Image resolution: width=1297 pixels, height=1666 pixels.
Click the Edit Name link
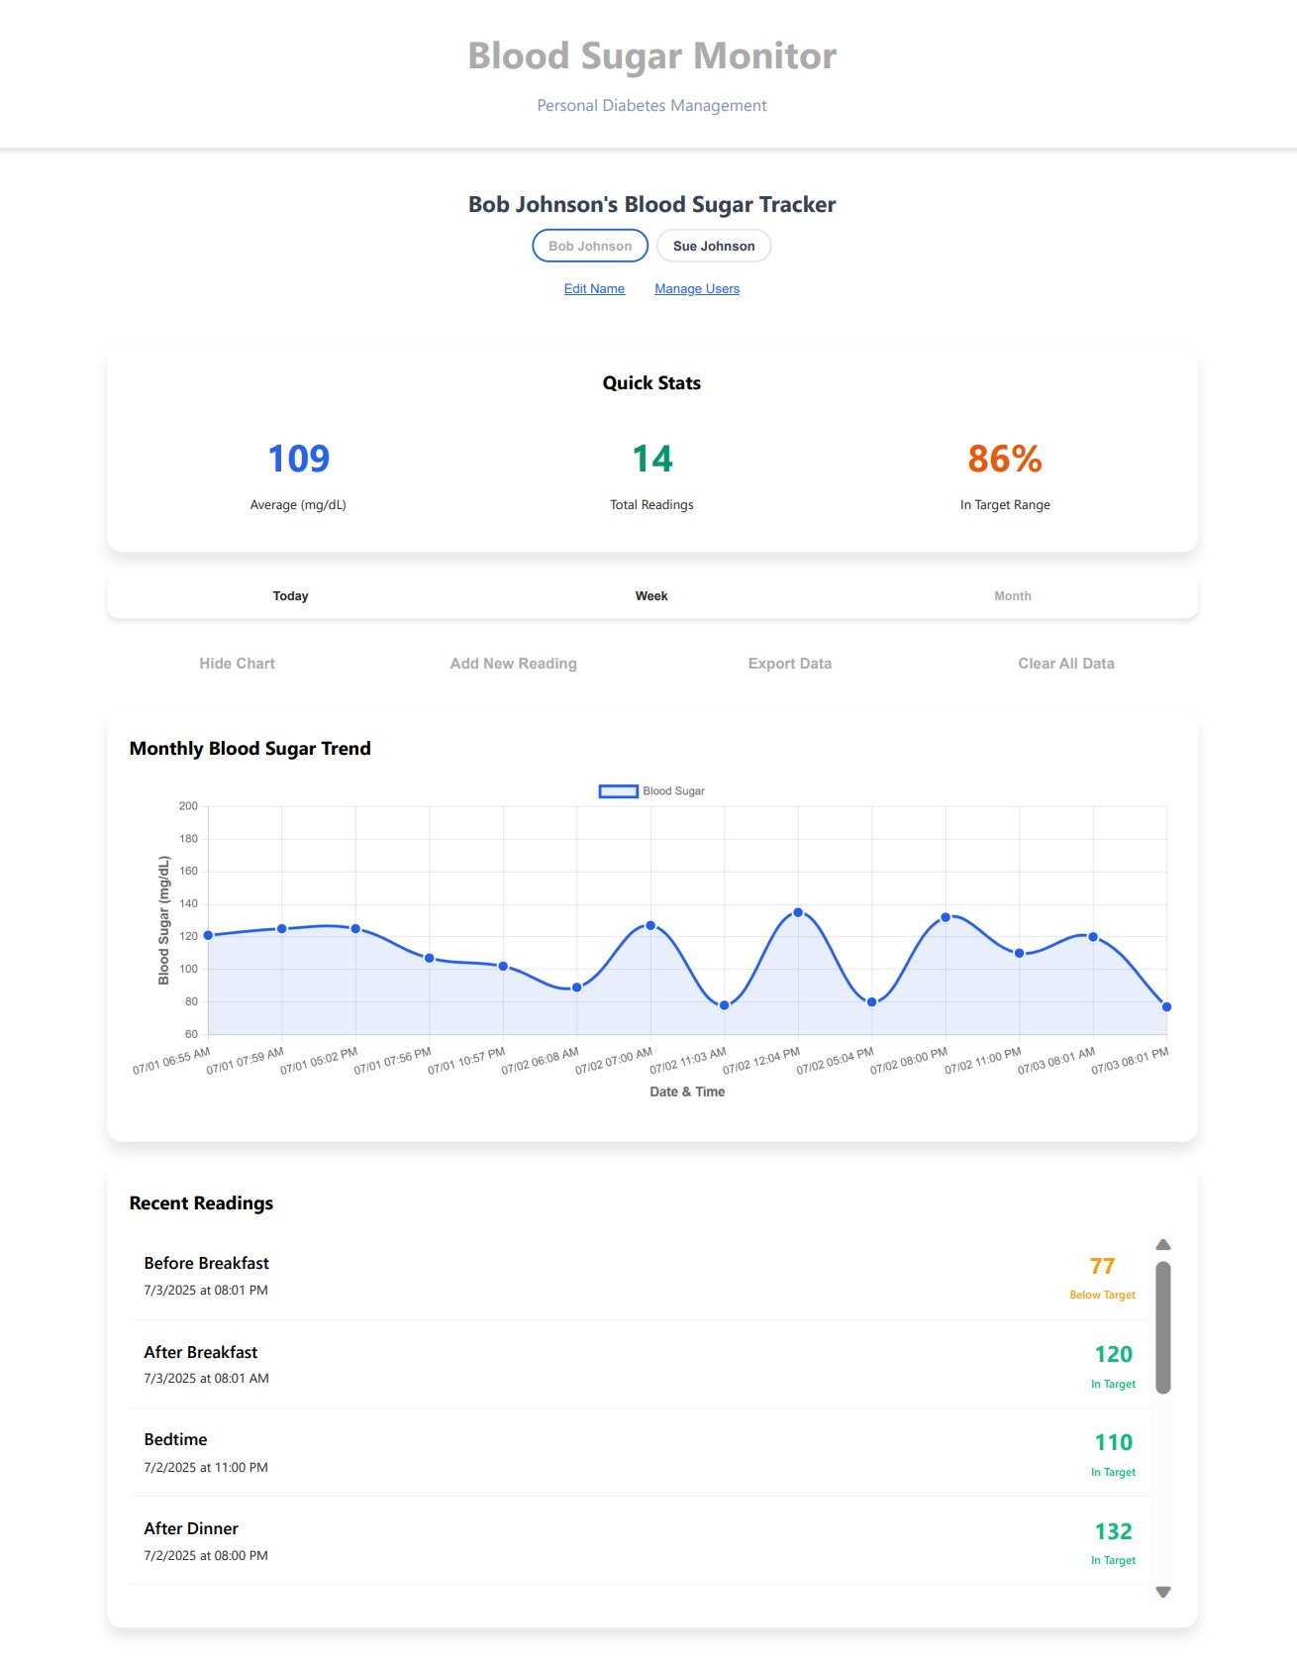(x=594, y=288)
